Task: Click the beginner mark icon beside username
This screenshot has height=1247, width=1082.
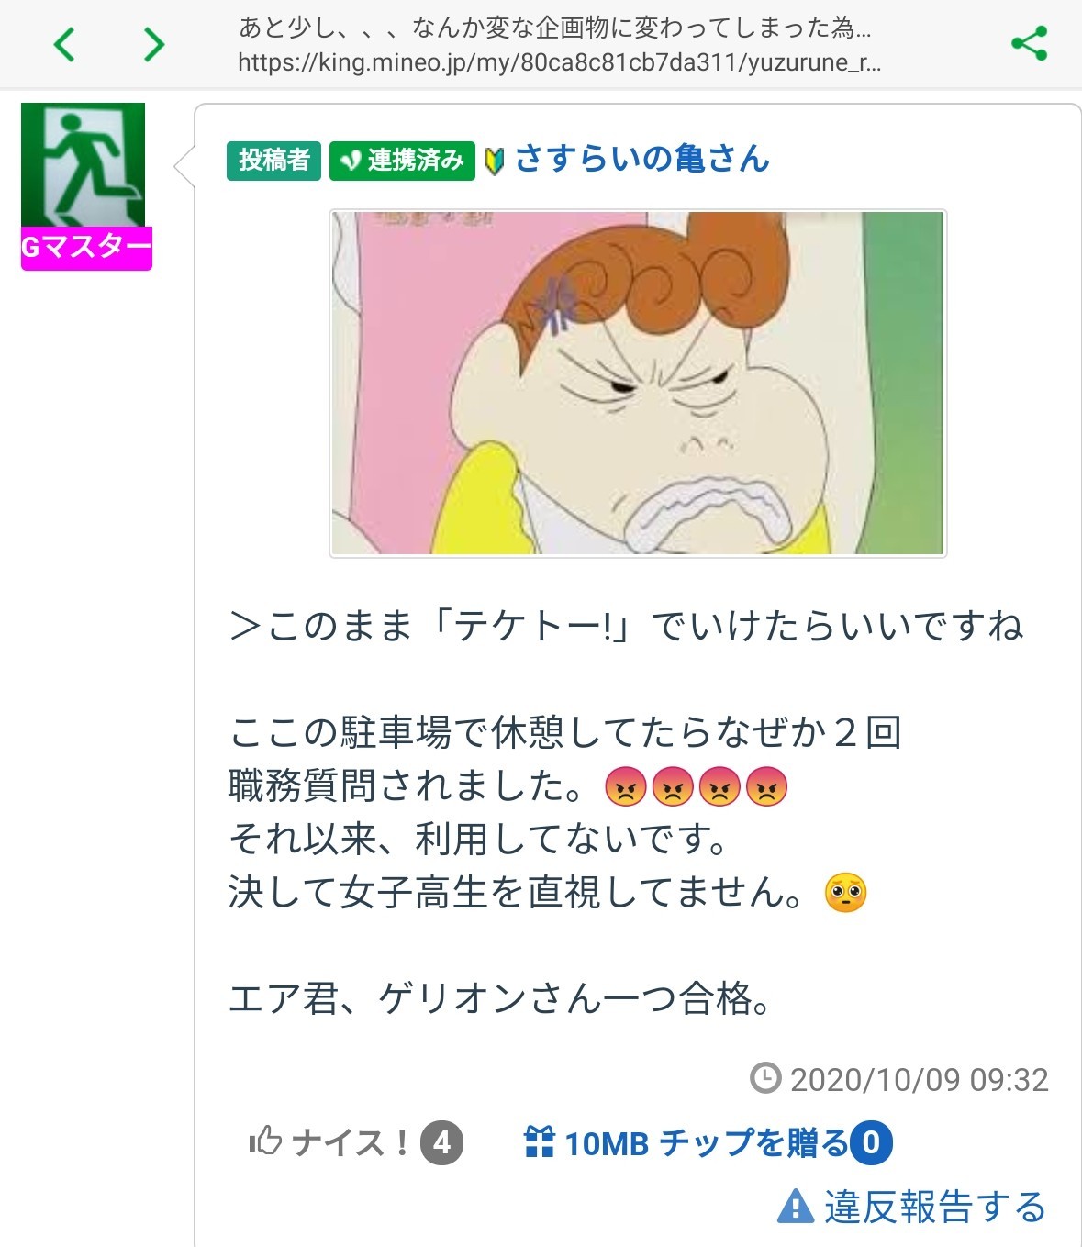Action: (494, 162)
